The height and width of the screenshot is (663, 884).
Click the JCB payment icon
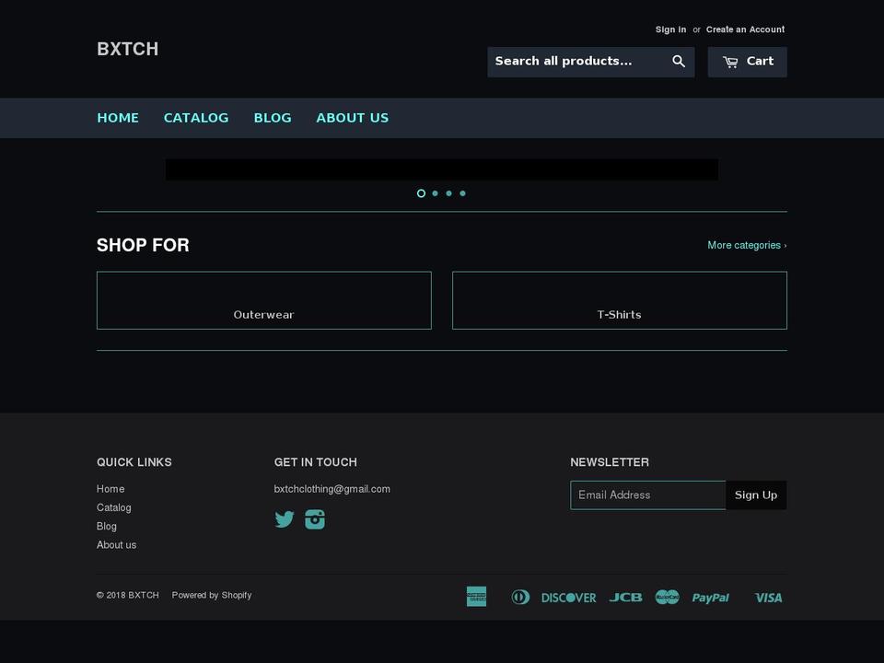pyautogui.click(x=626, y=597)
